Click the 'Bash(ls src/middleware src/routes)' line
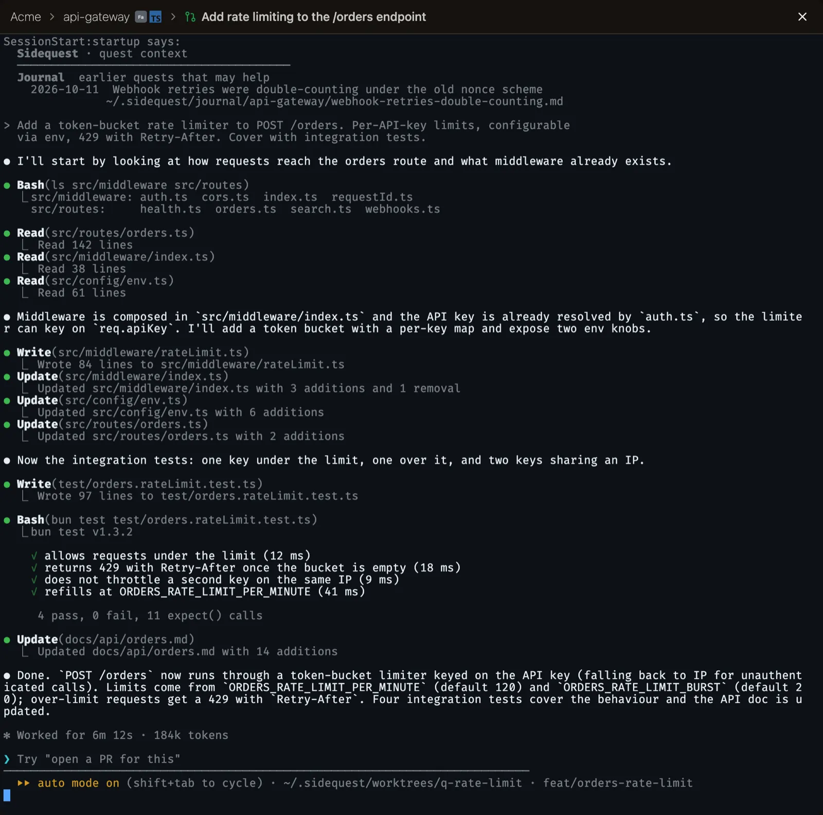This screenshot has height=815, width=823. [133, 185]
